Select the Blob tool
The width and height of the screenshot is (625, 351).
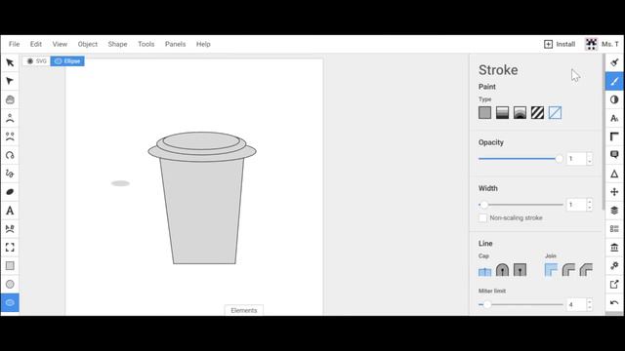click(10, 192)
